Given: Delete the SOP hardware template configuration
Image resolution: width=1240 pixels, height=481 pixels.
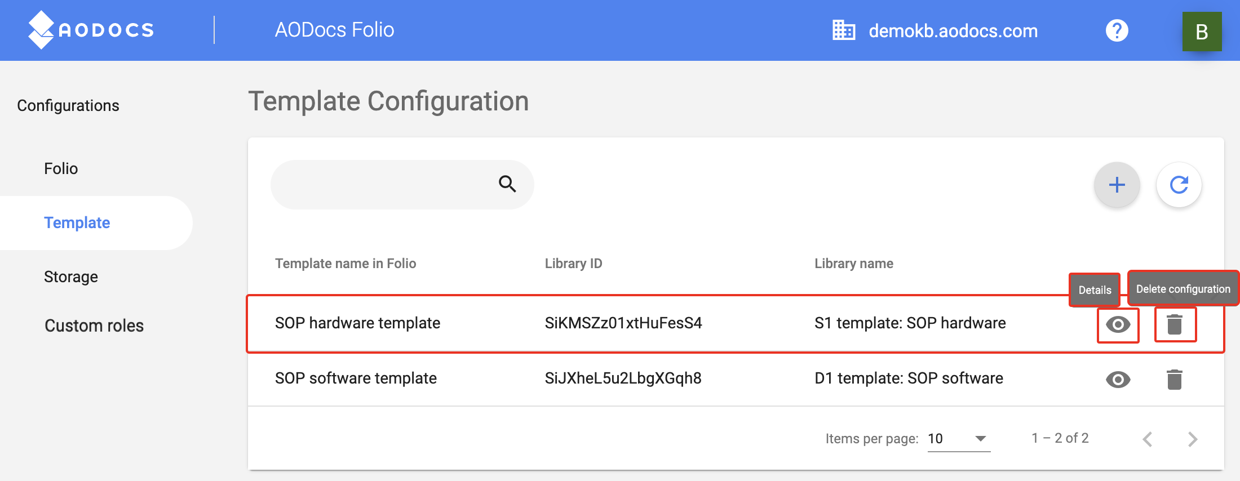Looking at the screenshot, I should point(1175,324).
